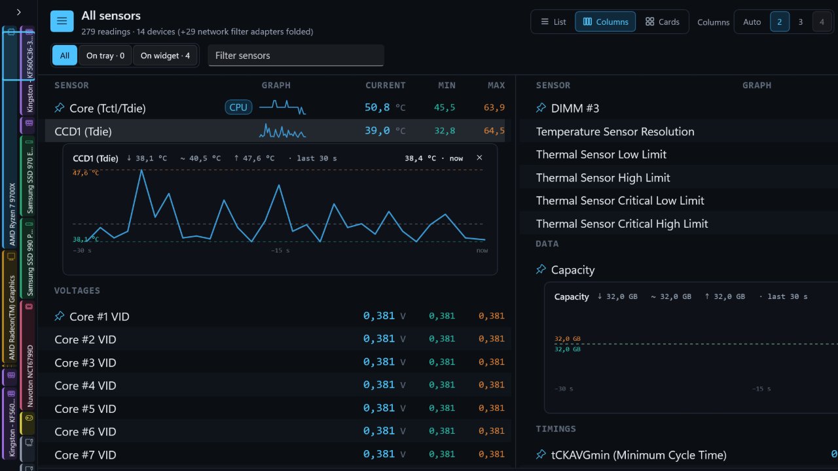Screen dimensions: 838x471
Task: Pin the tCKAVGmin timing sensor
Action: coord(541,454)
